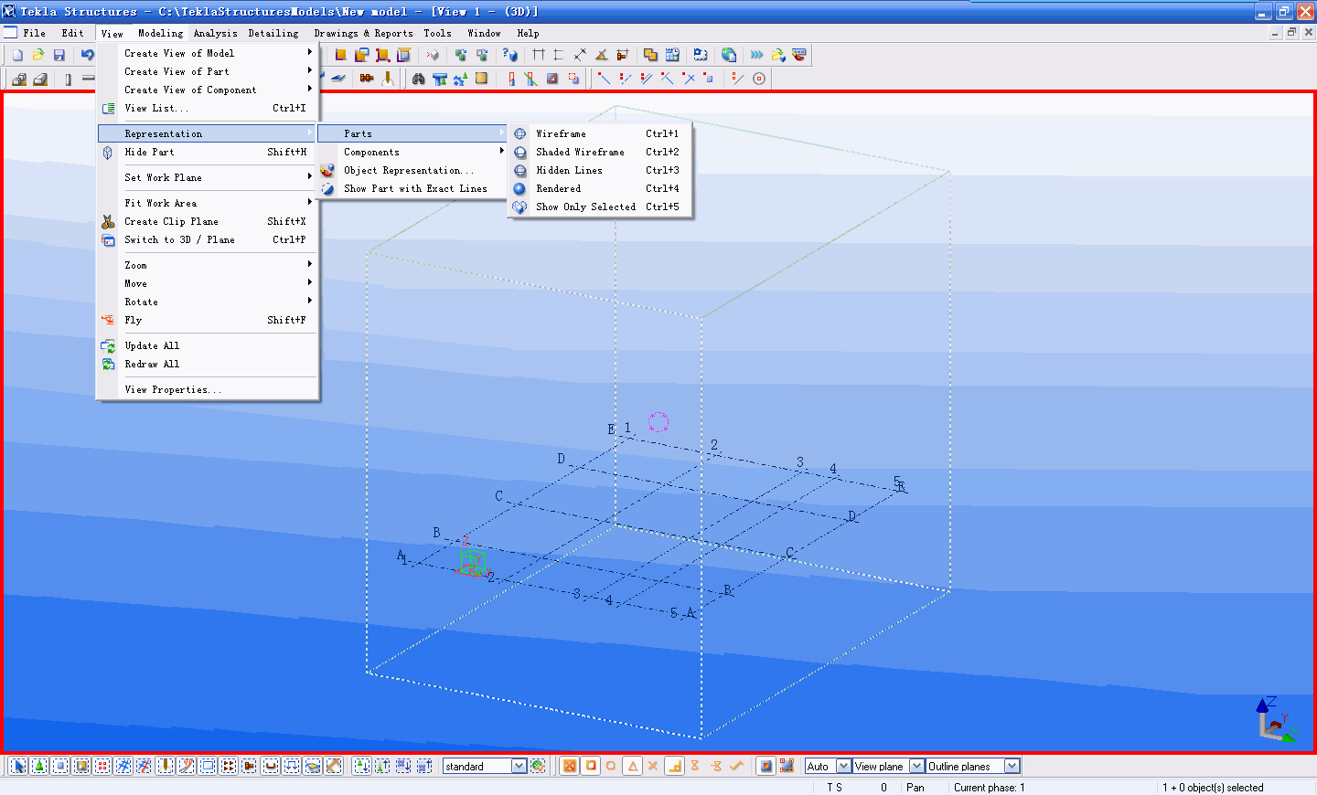Toggle the Snap to end points switch
This screenshot has height=795, width=1317.
point(591,766)
